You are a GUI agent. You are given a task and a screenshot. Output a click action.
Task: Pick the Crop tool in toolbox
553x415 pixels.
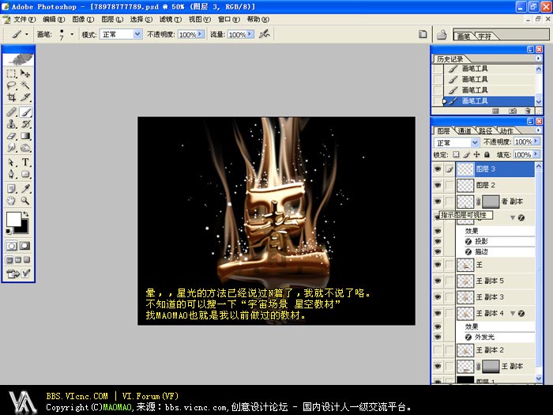pos(11,98)
